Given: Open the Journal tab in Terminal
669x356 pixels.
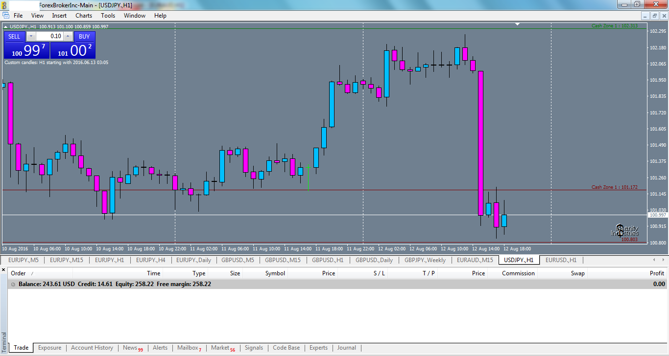Looking at the screenshot, I should tap(346, 348).
